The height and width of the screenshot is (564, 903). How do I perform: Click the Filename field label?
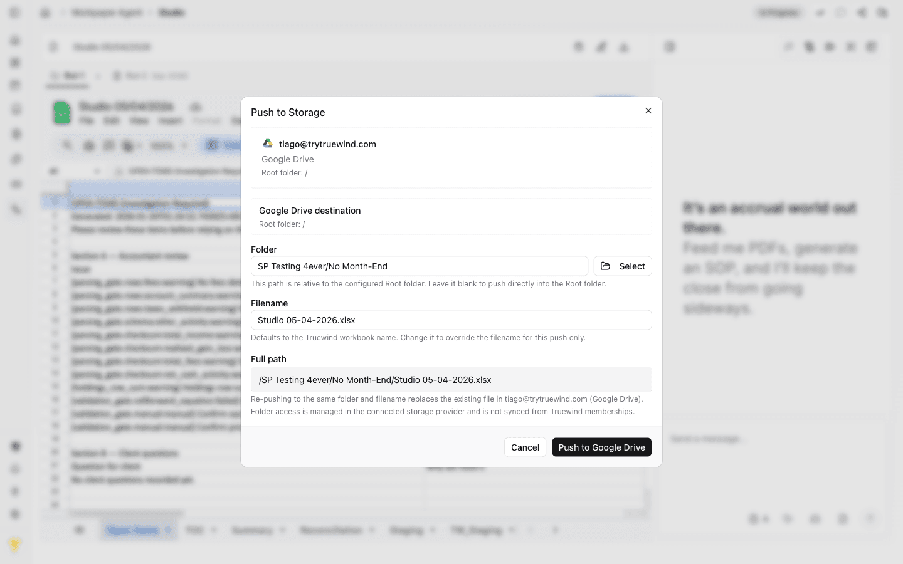pyautogui.click(x=270, y=303)
